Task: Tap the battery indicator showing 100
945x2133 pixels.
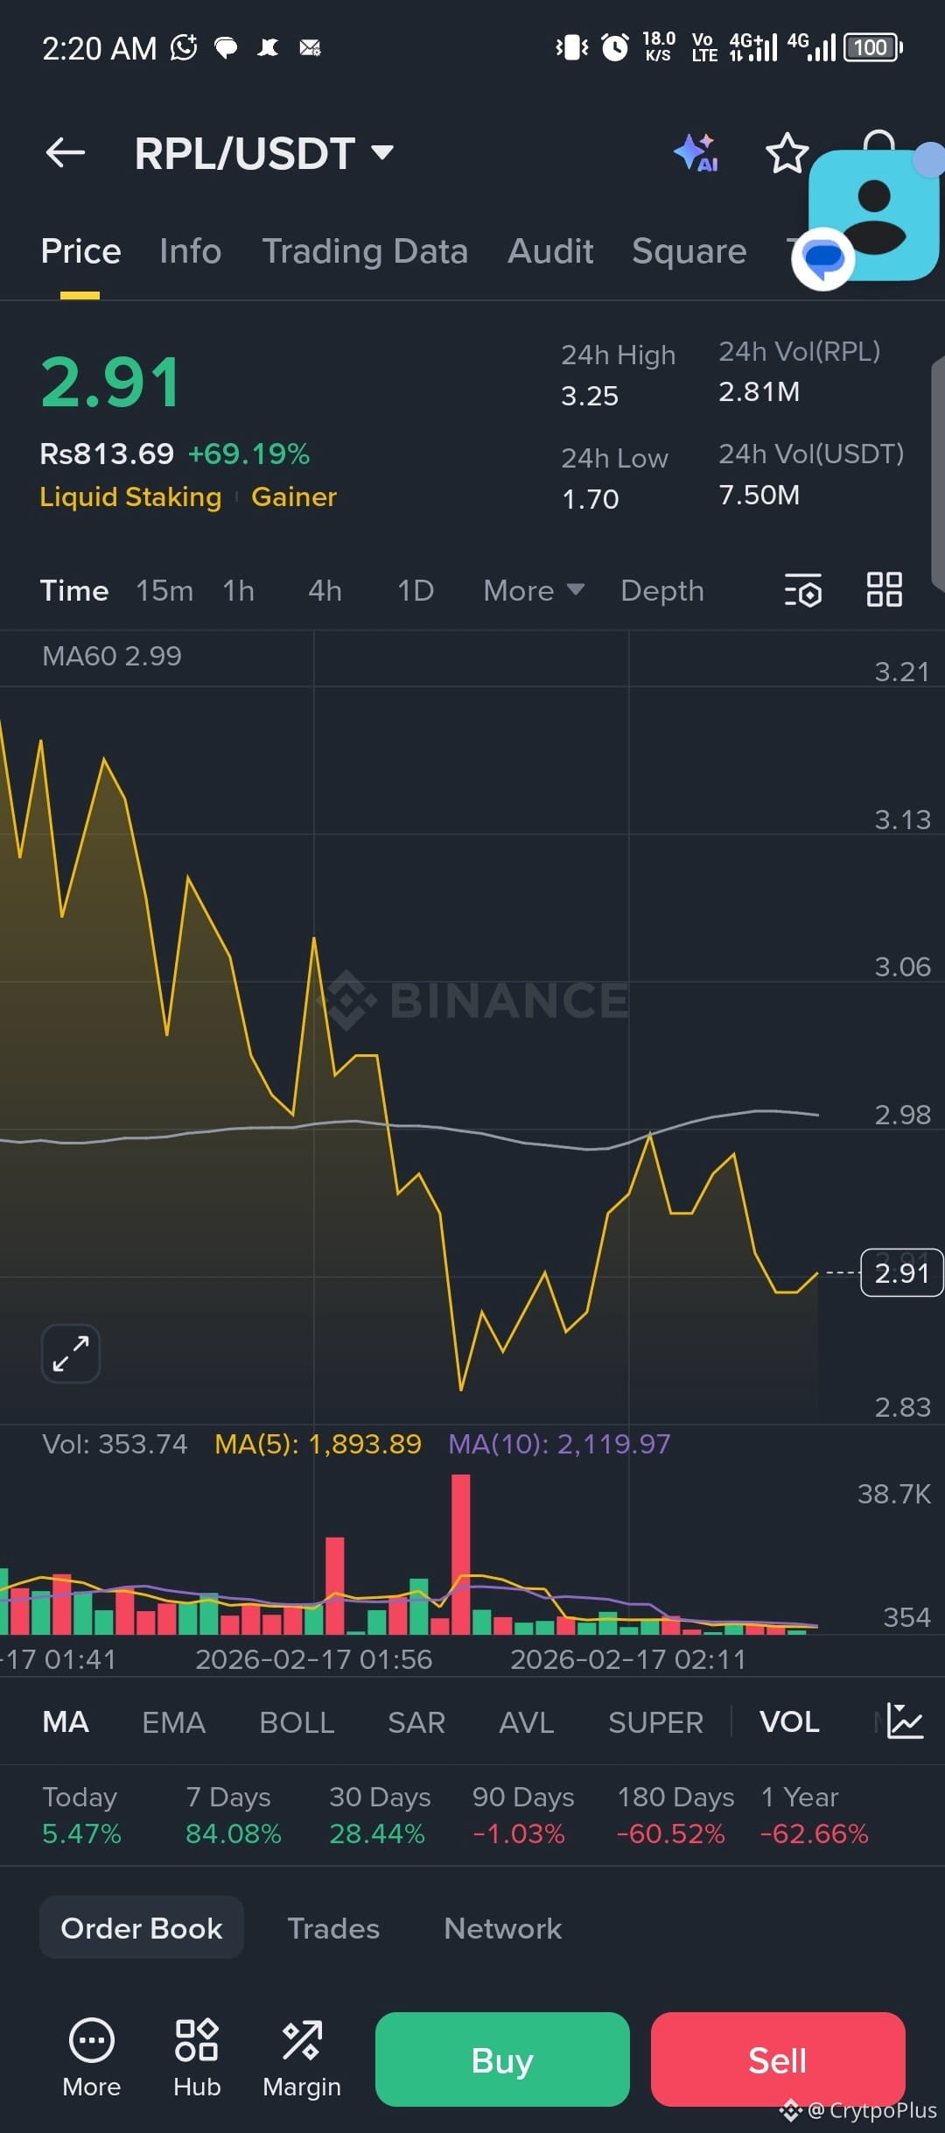Action: pos(872,47)
